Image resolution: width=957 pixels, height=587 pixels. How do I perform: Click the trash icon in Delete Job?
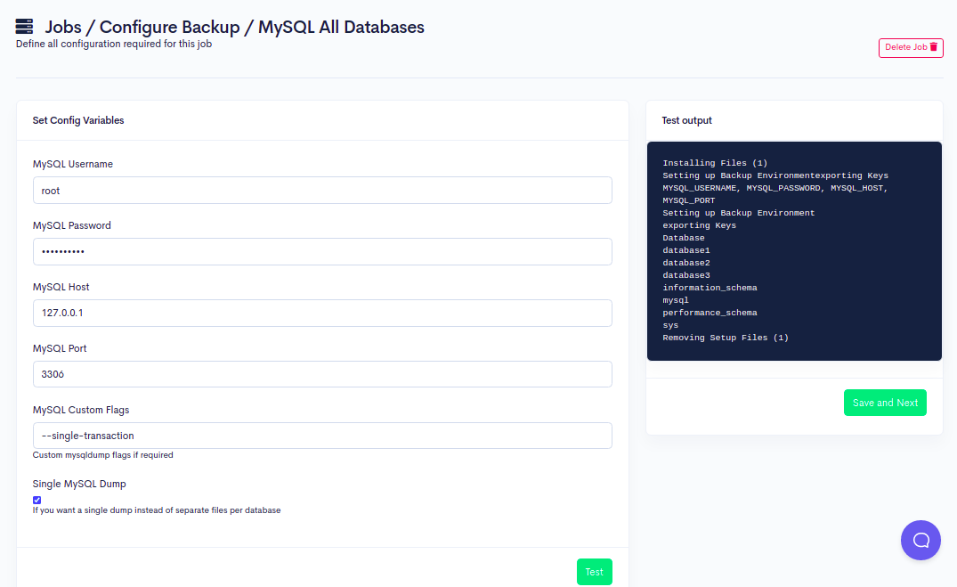(x=933, y=47)
